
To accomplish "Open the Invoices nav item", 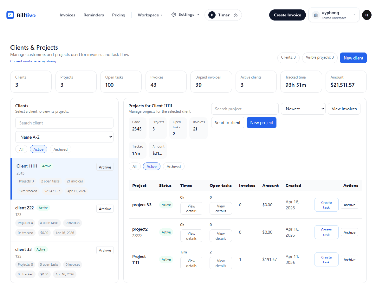I will pos(67,15).
